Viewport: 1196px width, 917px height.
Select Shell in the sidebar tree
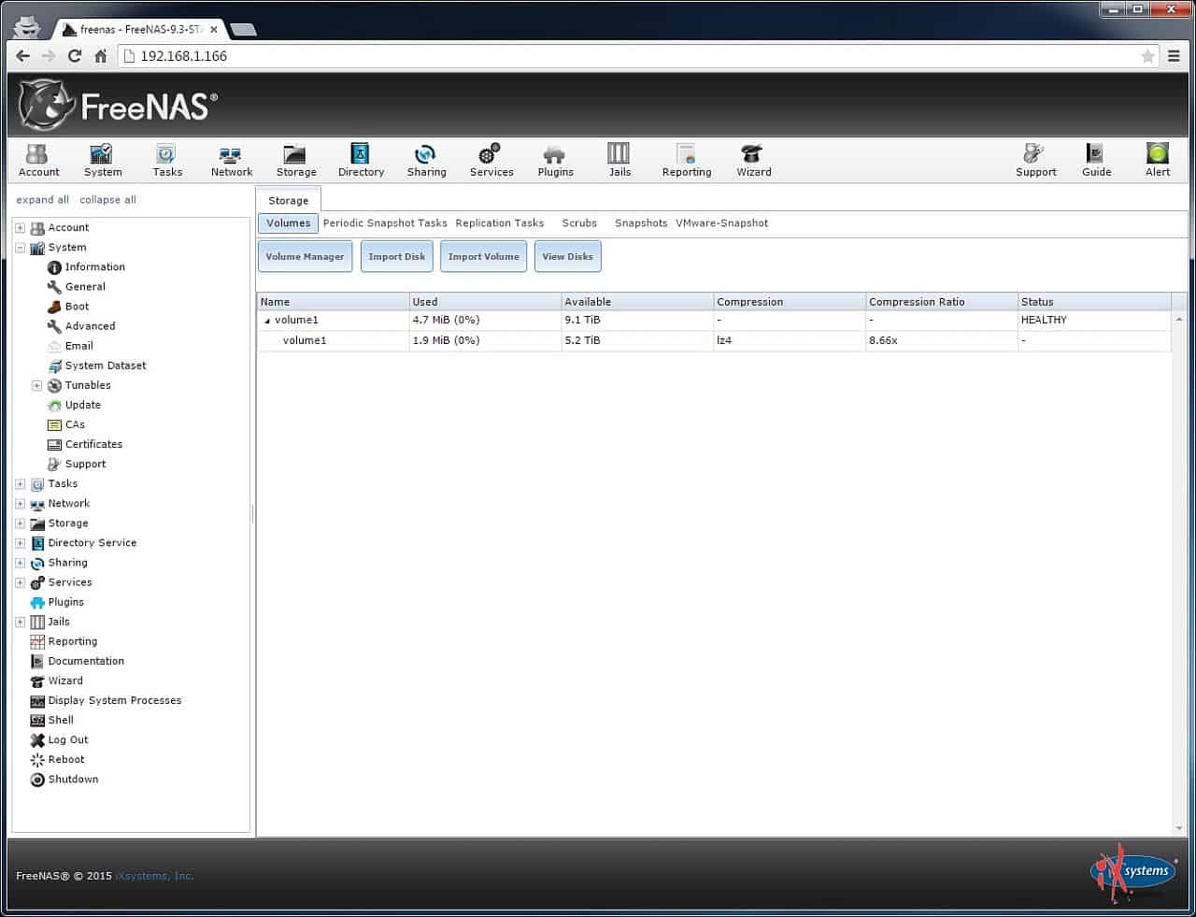pos(61,721)
